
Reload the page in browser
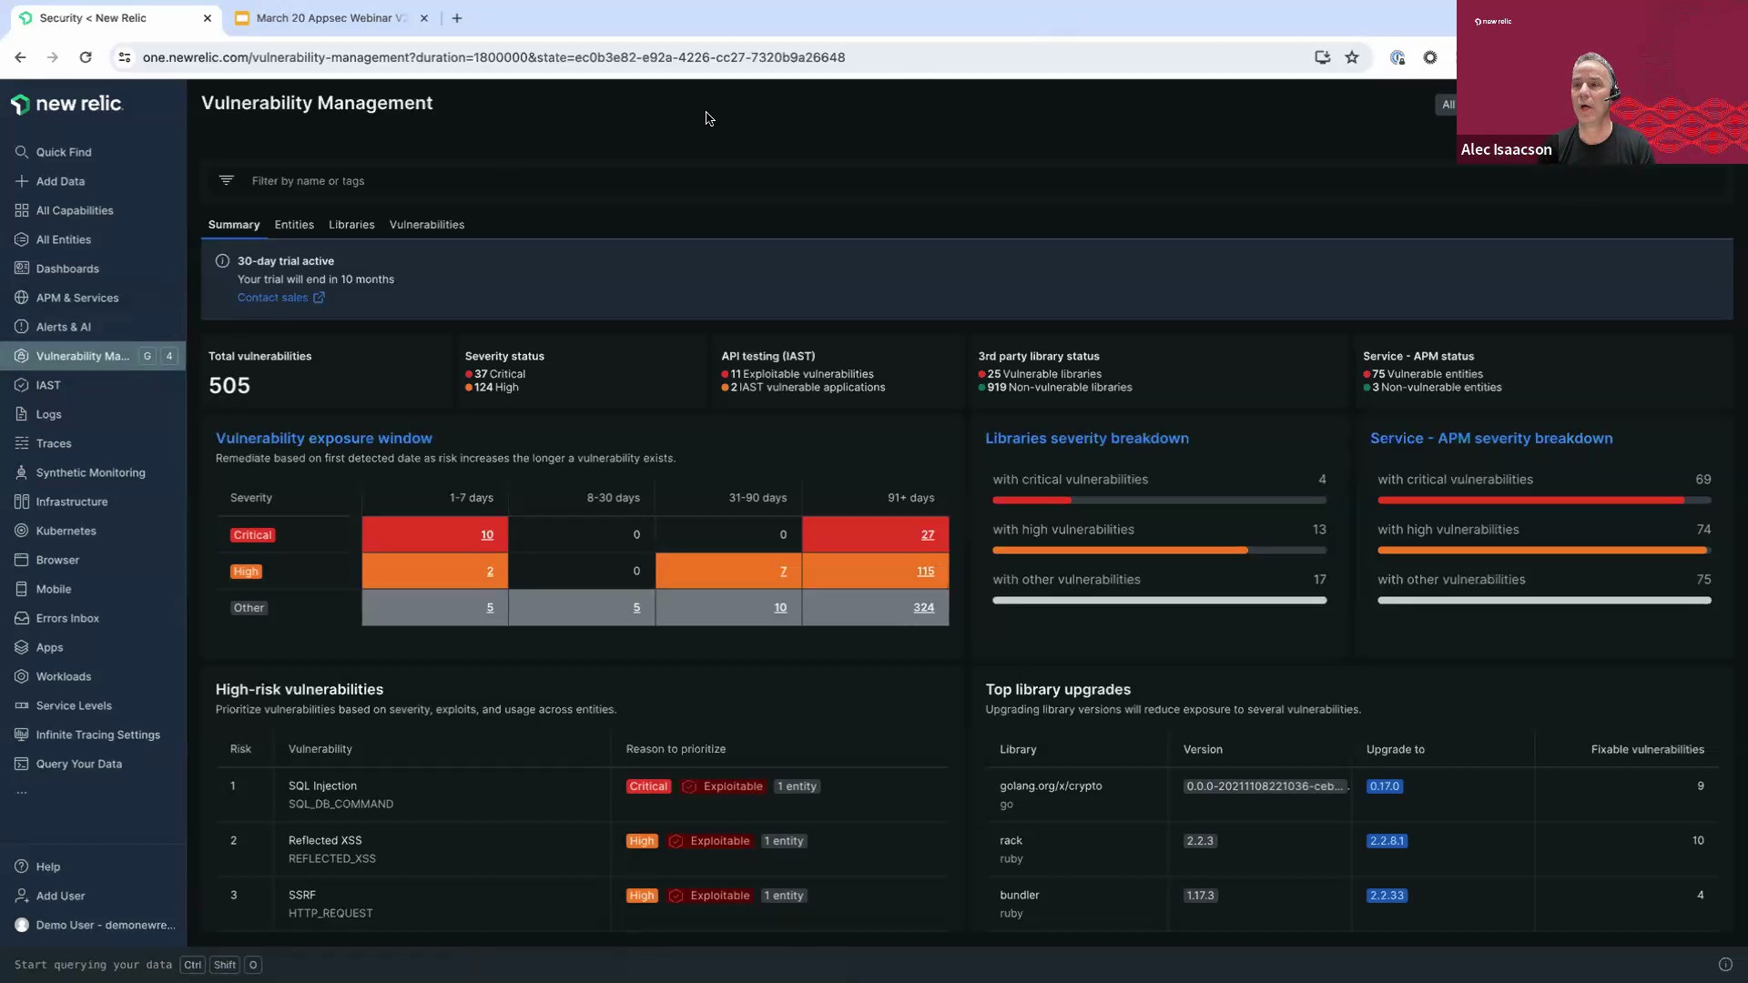tap(86, 57)
